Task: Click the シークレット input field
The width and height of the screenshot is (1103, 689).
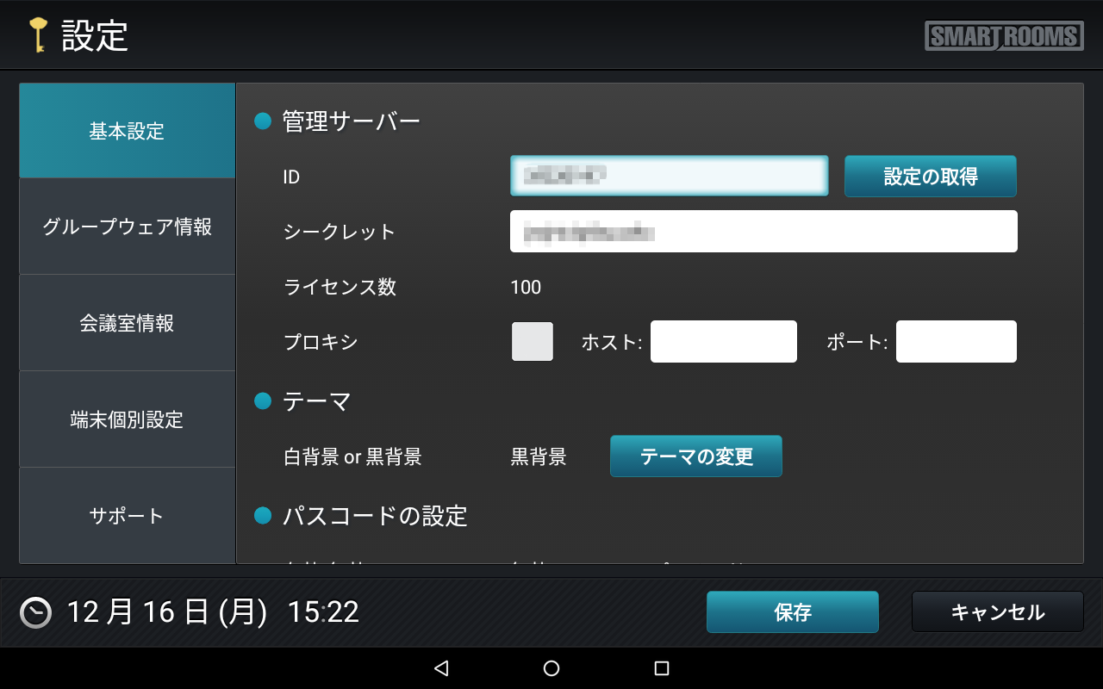Action: pos(763,232)
